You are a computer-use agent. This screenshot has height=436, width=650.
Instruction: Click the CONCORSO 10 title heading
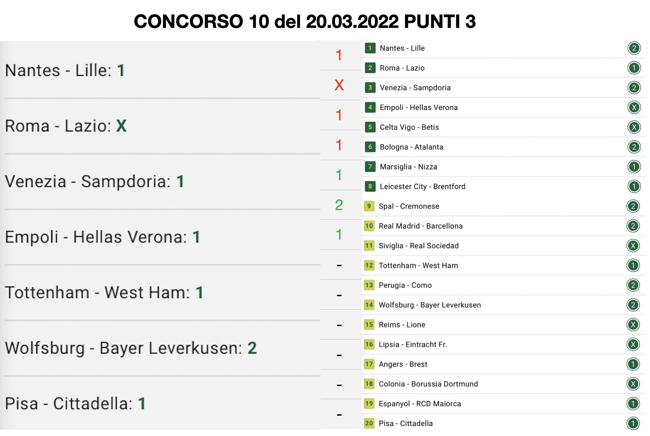click(x=305, y=21)
